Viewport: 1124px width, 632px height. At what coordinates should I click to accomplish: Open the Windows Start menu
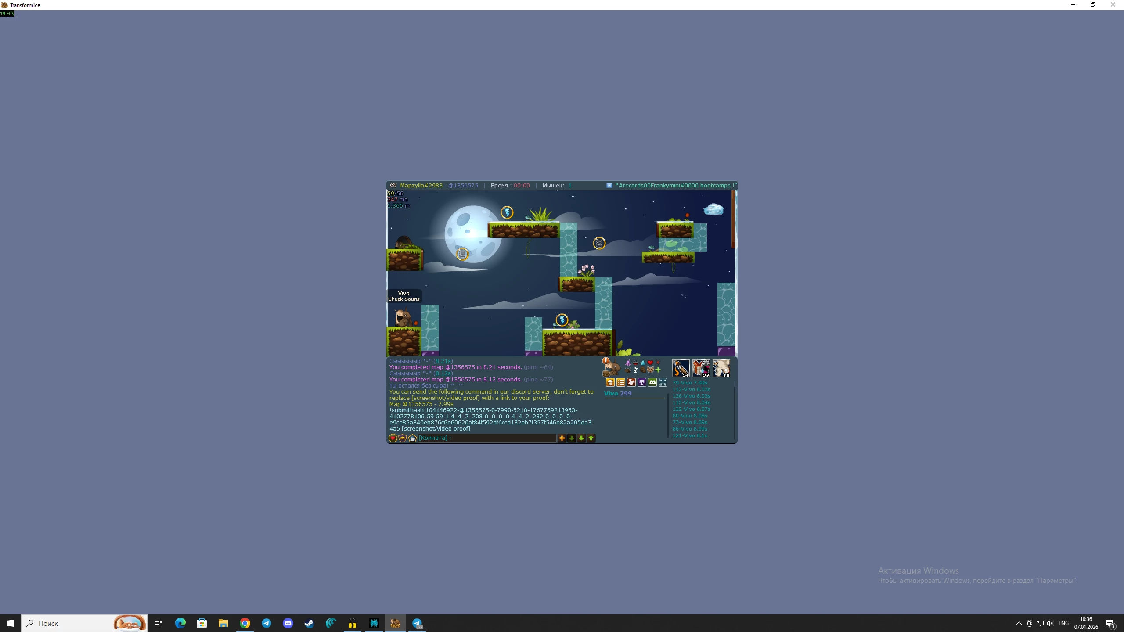click(11, 623)
